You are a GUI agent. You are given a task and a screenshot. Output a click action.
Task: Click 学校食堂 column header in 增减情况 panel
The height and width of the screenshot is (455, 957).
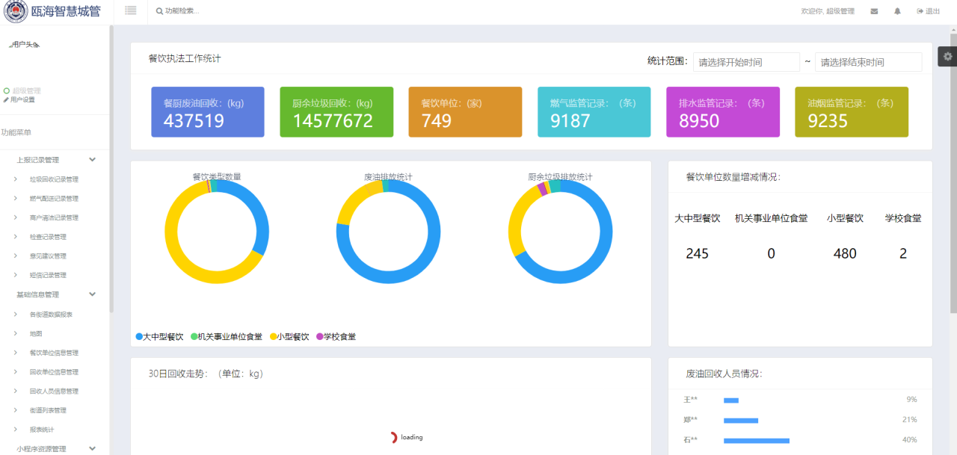(903, 218)
